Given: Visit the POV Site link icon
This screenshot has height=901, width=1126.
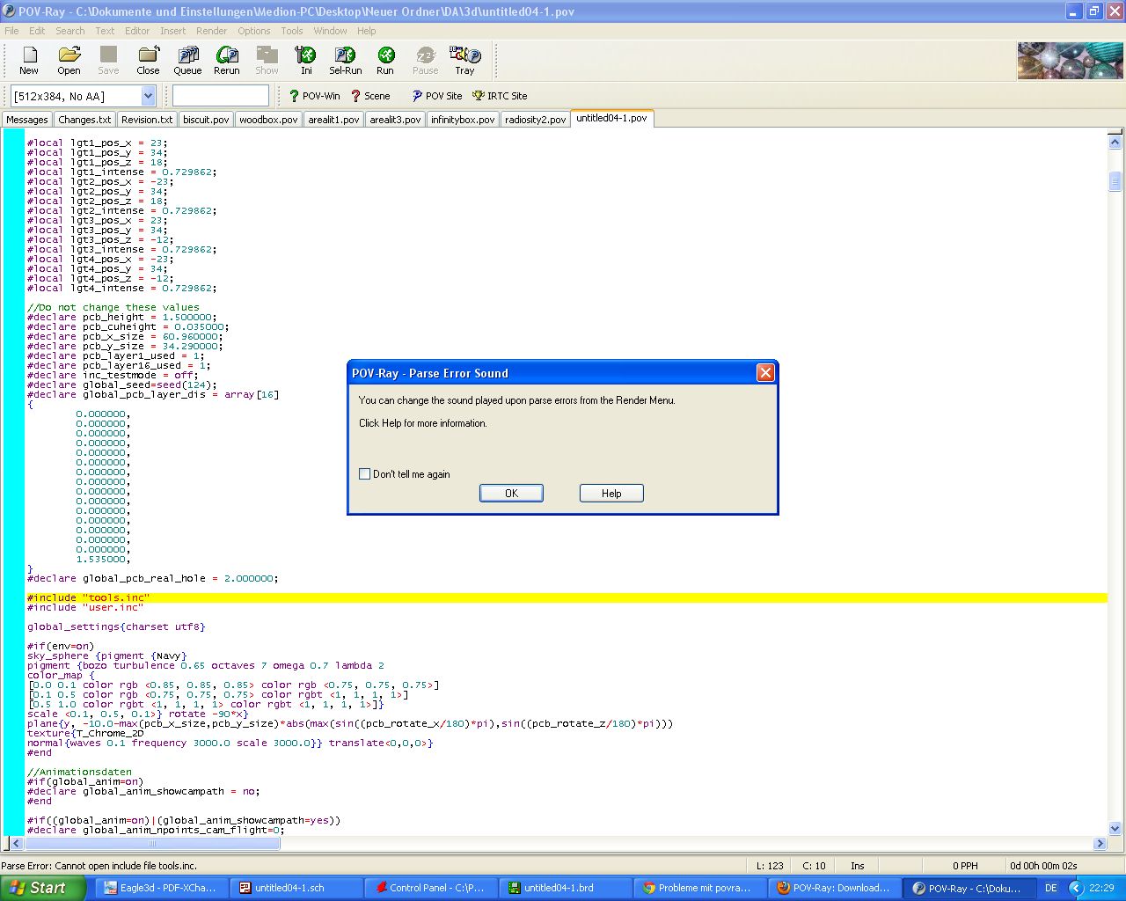Looking at the screenshot, I should tap(436, 96).
